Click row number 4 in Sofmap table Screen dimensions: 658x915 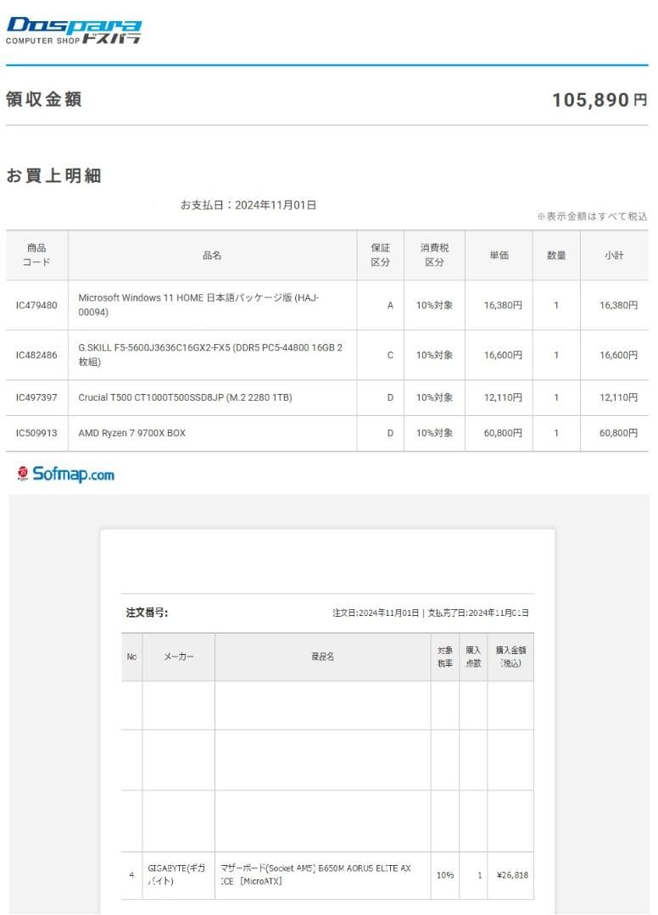[x=131, y=874]
